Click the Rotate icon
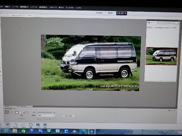 pos(31,125)
